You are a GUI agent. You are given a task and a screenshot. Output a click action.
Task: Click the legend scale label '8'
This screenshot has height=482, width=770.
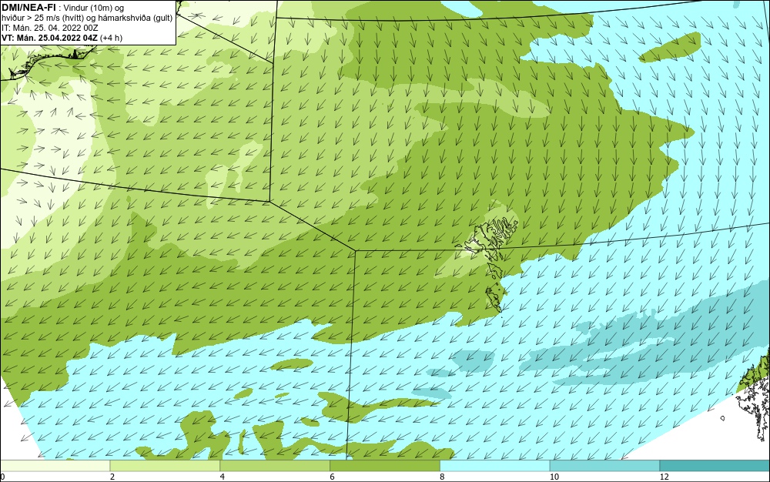click(x=442, y=477)
